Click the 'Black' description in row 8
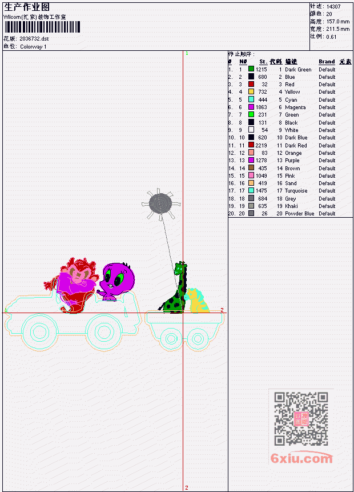 click(291, 123)
